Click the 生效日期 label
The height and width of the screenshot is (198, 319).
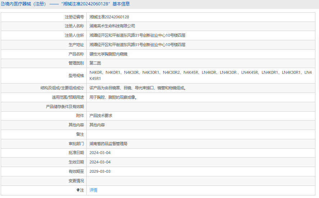pos(76,162)
